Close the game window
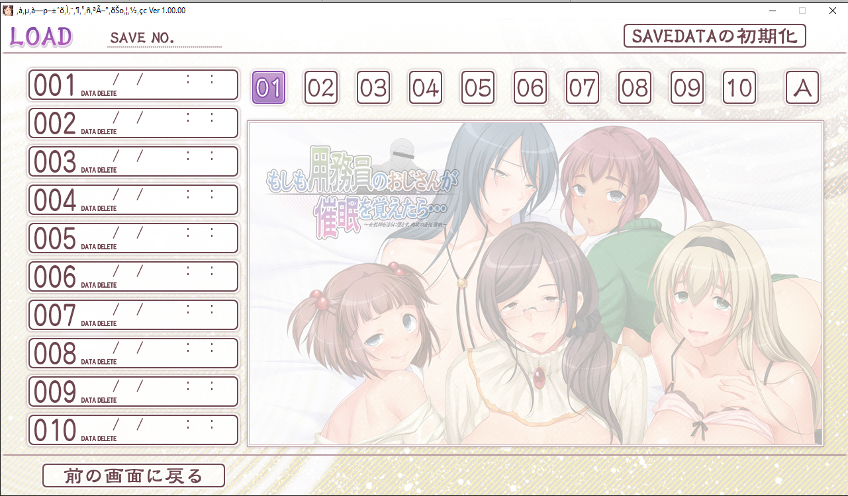Screen dimensions: 848x496 point(833,11)
